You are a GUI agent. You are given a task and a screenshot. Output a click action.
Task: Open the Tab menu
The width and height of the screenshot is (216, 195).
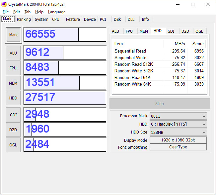(x=28, y=12)
